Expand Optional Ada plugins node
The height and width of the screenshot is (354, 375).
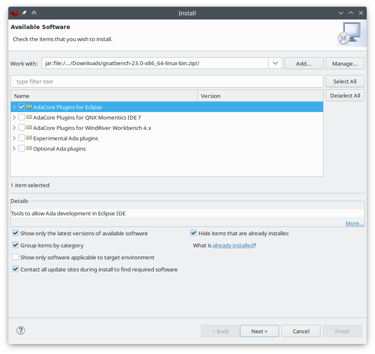click(14, 149)
